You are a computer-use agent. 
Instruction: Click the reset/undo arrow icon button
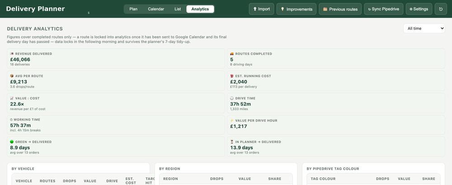click(440, 9)
